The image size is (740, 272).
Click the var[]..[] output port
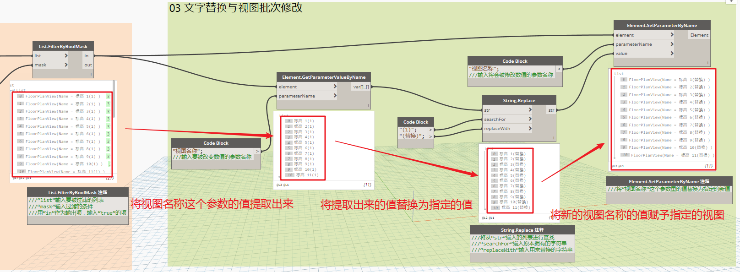pyautogui.click(x=361, y=87)
